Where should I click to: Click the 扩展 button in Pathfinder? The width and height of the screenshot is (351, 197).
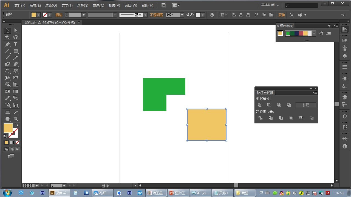306,105
